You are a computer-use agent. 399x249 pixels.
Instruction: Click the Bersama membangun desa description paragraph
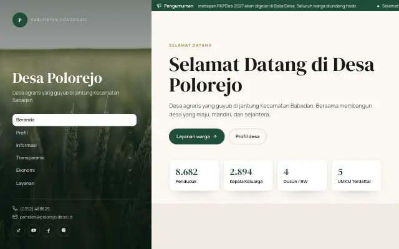(271, 110)
